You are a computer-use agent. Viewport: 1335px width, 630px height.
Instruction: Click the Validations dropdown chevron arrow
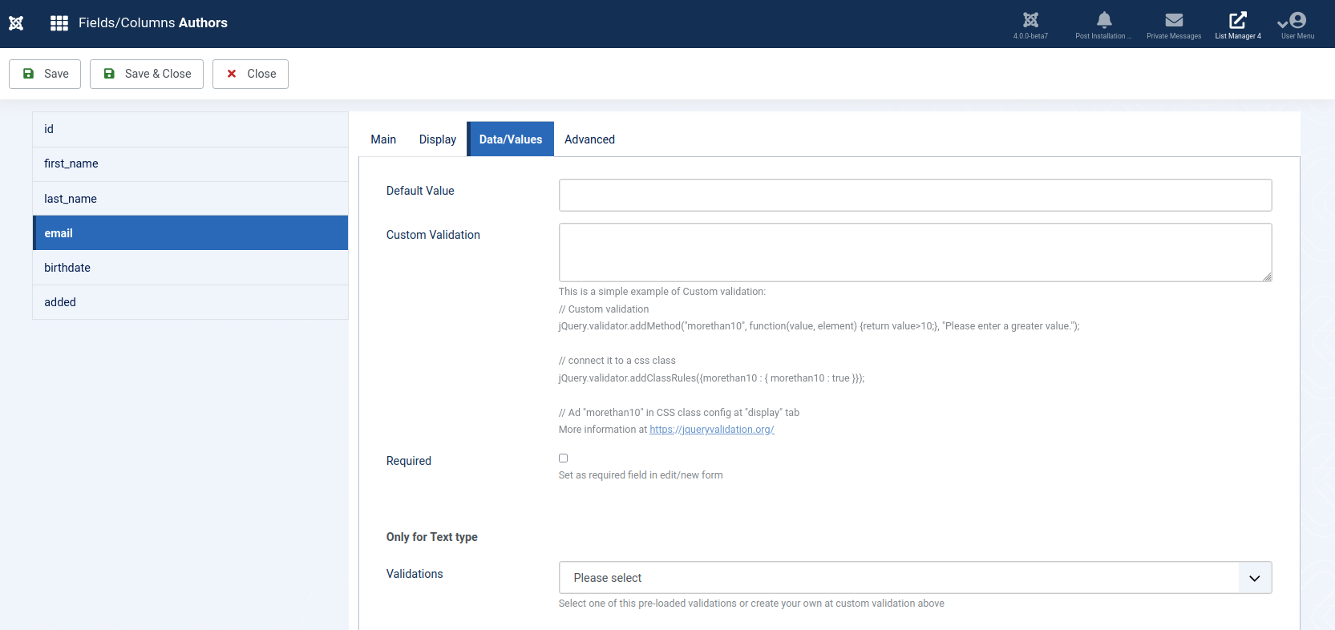pos(1255,578)
